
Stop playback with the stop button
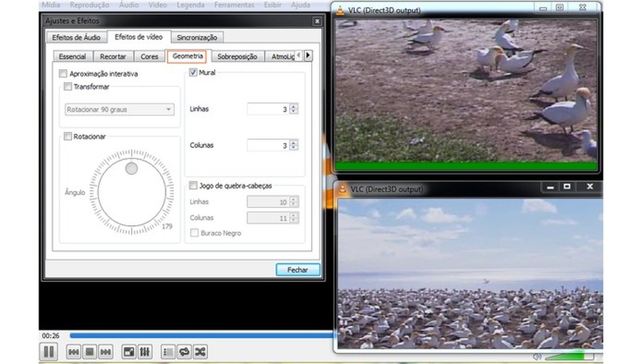click(x=90, y=352)
